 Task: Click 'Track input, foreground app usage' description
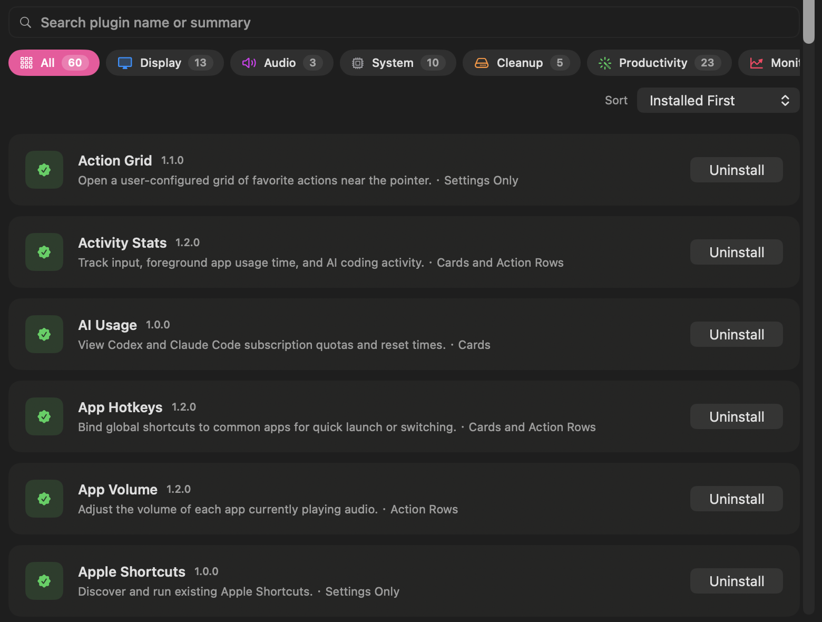[251, 263]
